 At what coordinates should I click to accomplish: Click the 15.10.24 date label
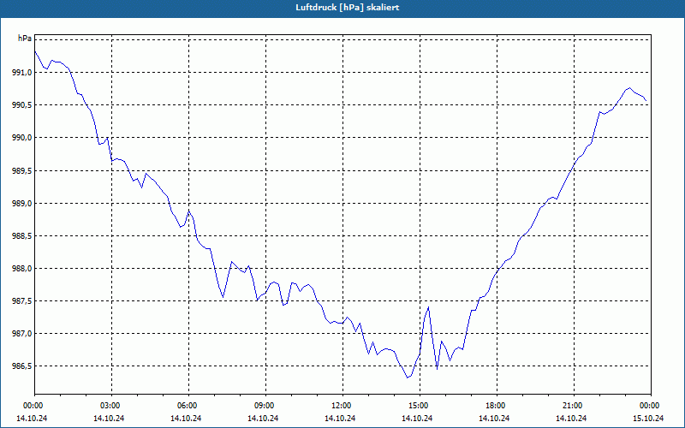(x=648, y=418)
